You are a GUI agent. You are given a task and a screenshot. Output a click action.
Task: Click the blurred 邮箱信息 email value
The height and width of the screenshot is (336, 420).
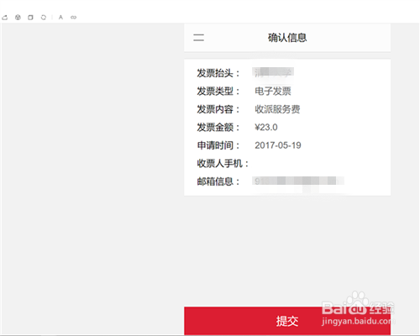click(x=298, y=181)
